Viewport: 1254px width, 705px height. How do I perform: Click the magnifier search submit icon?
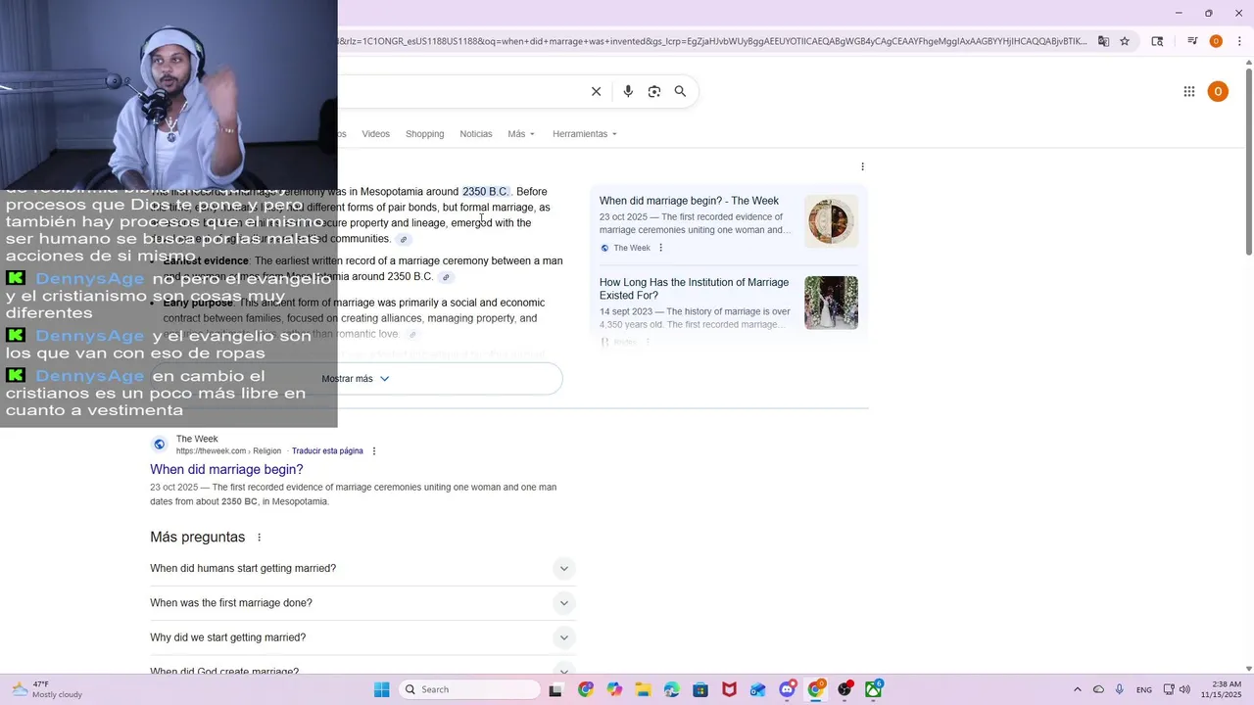680,91
